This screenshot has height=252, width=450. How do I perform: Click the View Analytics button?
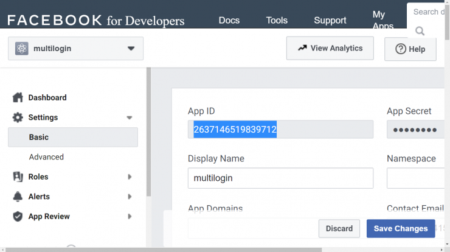click(330, 48)
